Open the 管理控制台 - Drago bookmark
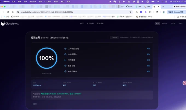This screenshot has height=110, width=186. 145,17
